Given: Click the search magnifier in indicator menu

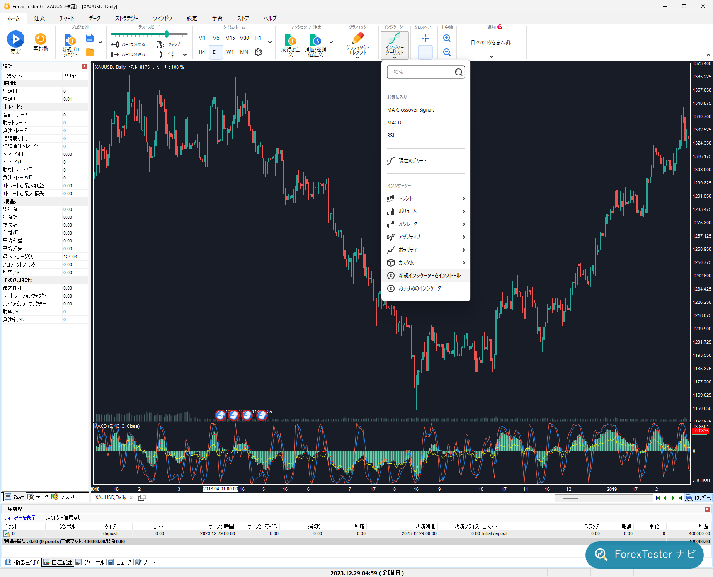Looking at the screenshot, I should click(458, 72).
